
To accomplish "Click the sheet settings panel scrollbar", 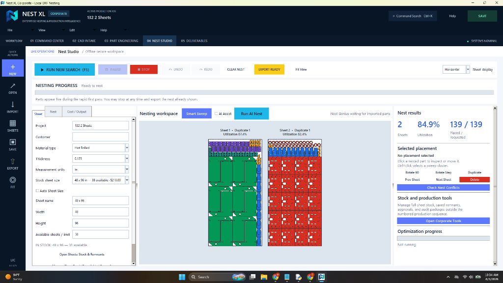I will click(134, 191).
